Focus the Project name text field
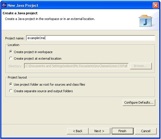This screenshot has width=161, height=139. click(91, 38)
